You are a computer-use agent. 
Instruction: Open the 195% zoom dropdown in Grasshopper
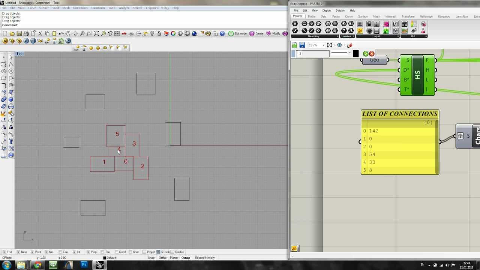click(323, 45)
